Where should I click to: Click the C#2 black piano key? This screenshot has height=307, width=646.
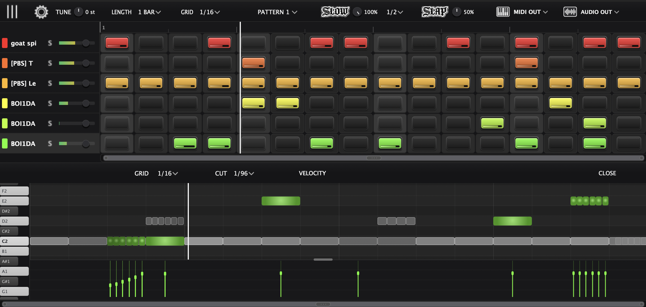click(9, 231)
